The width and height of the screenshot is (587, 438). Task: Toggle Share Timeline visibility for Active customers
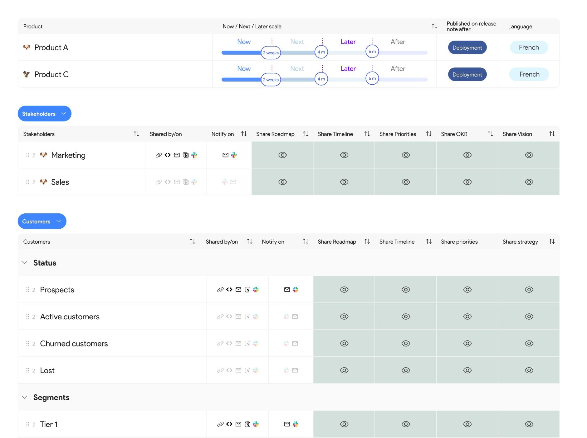tap(406, 316)
